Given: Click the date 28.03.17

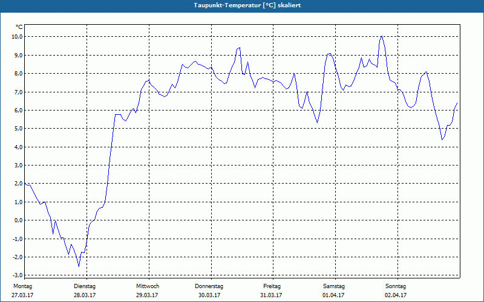Looking at the screenshot, I should tap(85, 295).
